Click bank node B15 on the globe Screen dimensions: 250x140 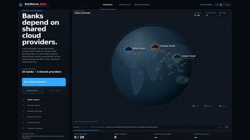coord(182,65)
